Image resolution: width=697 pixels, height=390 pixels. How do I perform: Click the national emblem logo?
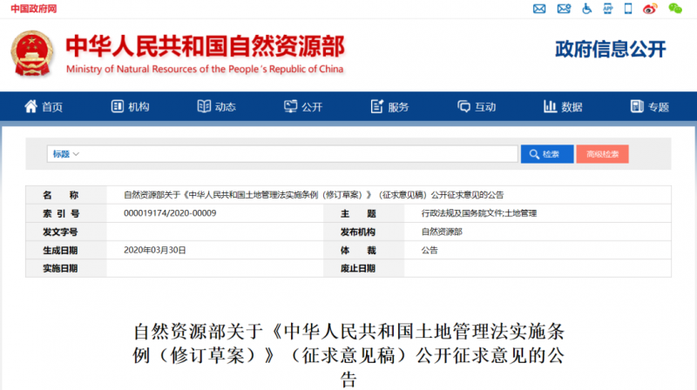tap(32, 53)
